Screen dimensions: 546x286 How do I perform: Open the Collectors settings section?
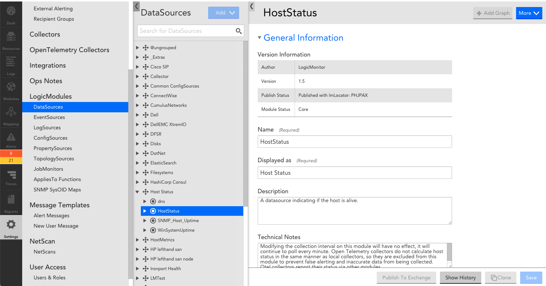tap(45, 34)
